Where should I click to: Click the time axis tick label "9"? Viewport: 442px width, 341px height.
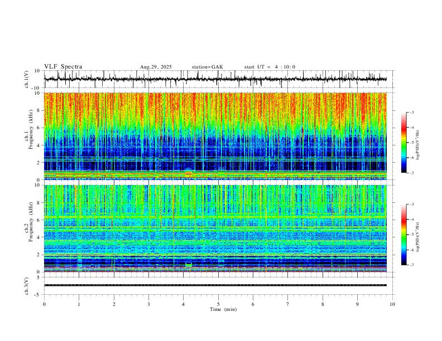(357, 304)
